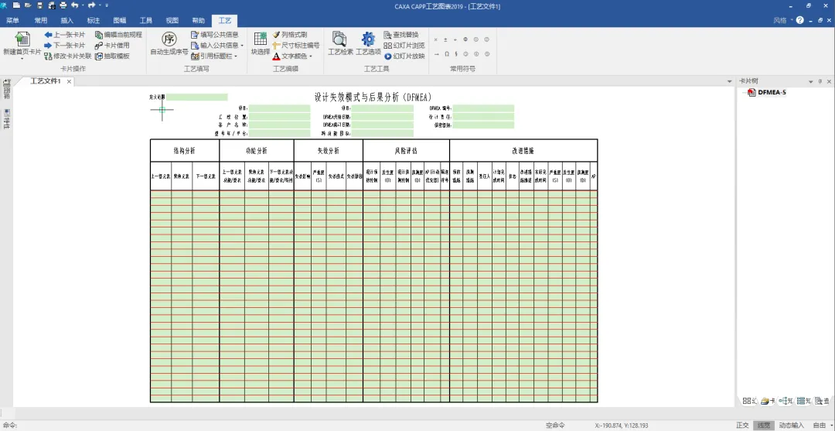This screenshot has width=835, height=431.
Task: Click the save icon in quick access
Action: 39,5
